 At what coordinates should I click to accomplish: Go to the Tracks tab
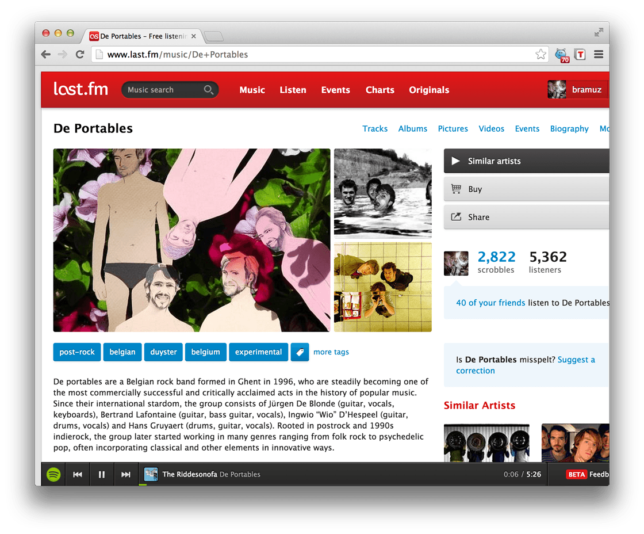[375, 129]
